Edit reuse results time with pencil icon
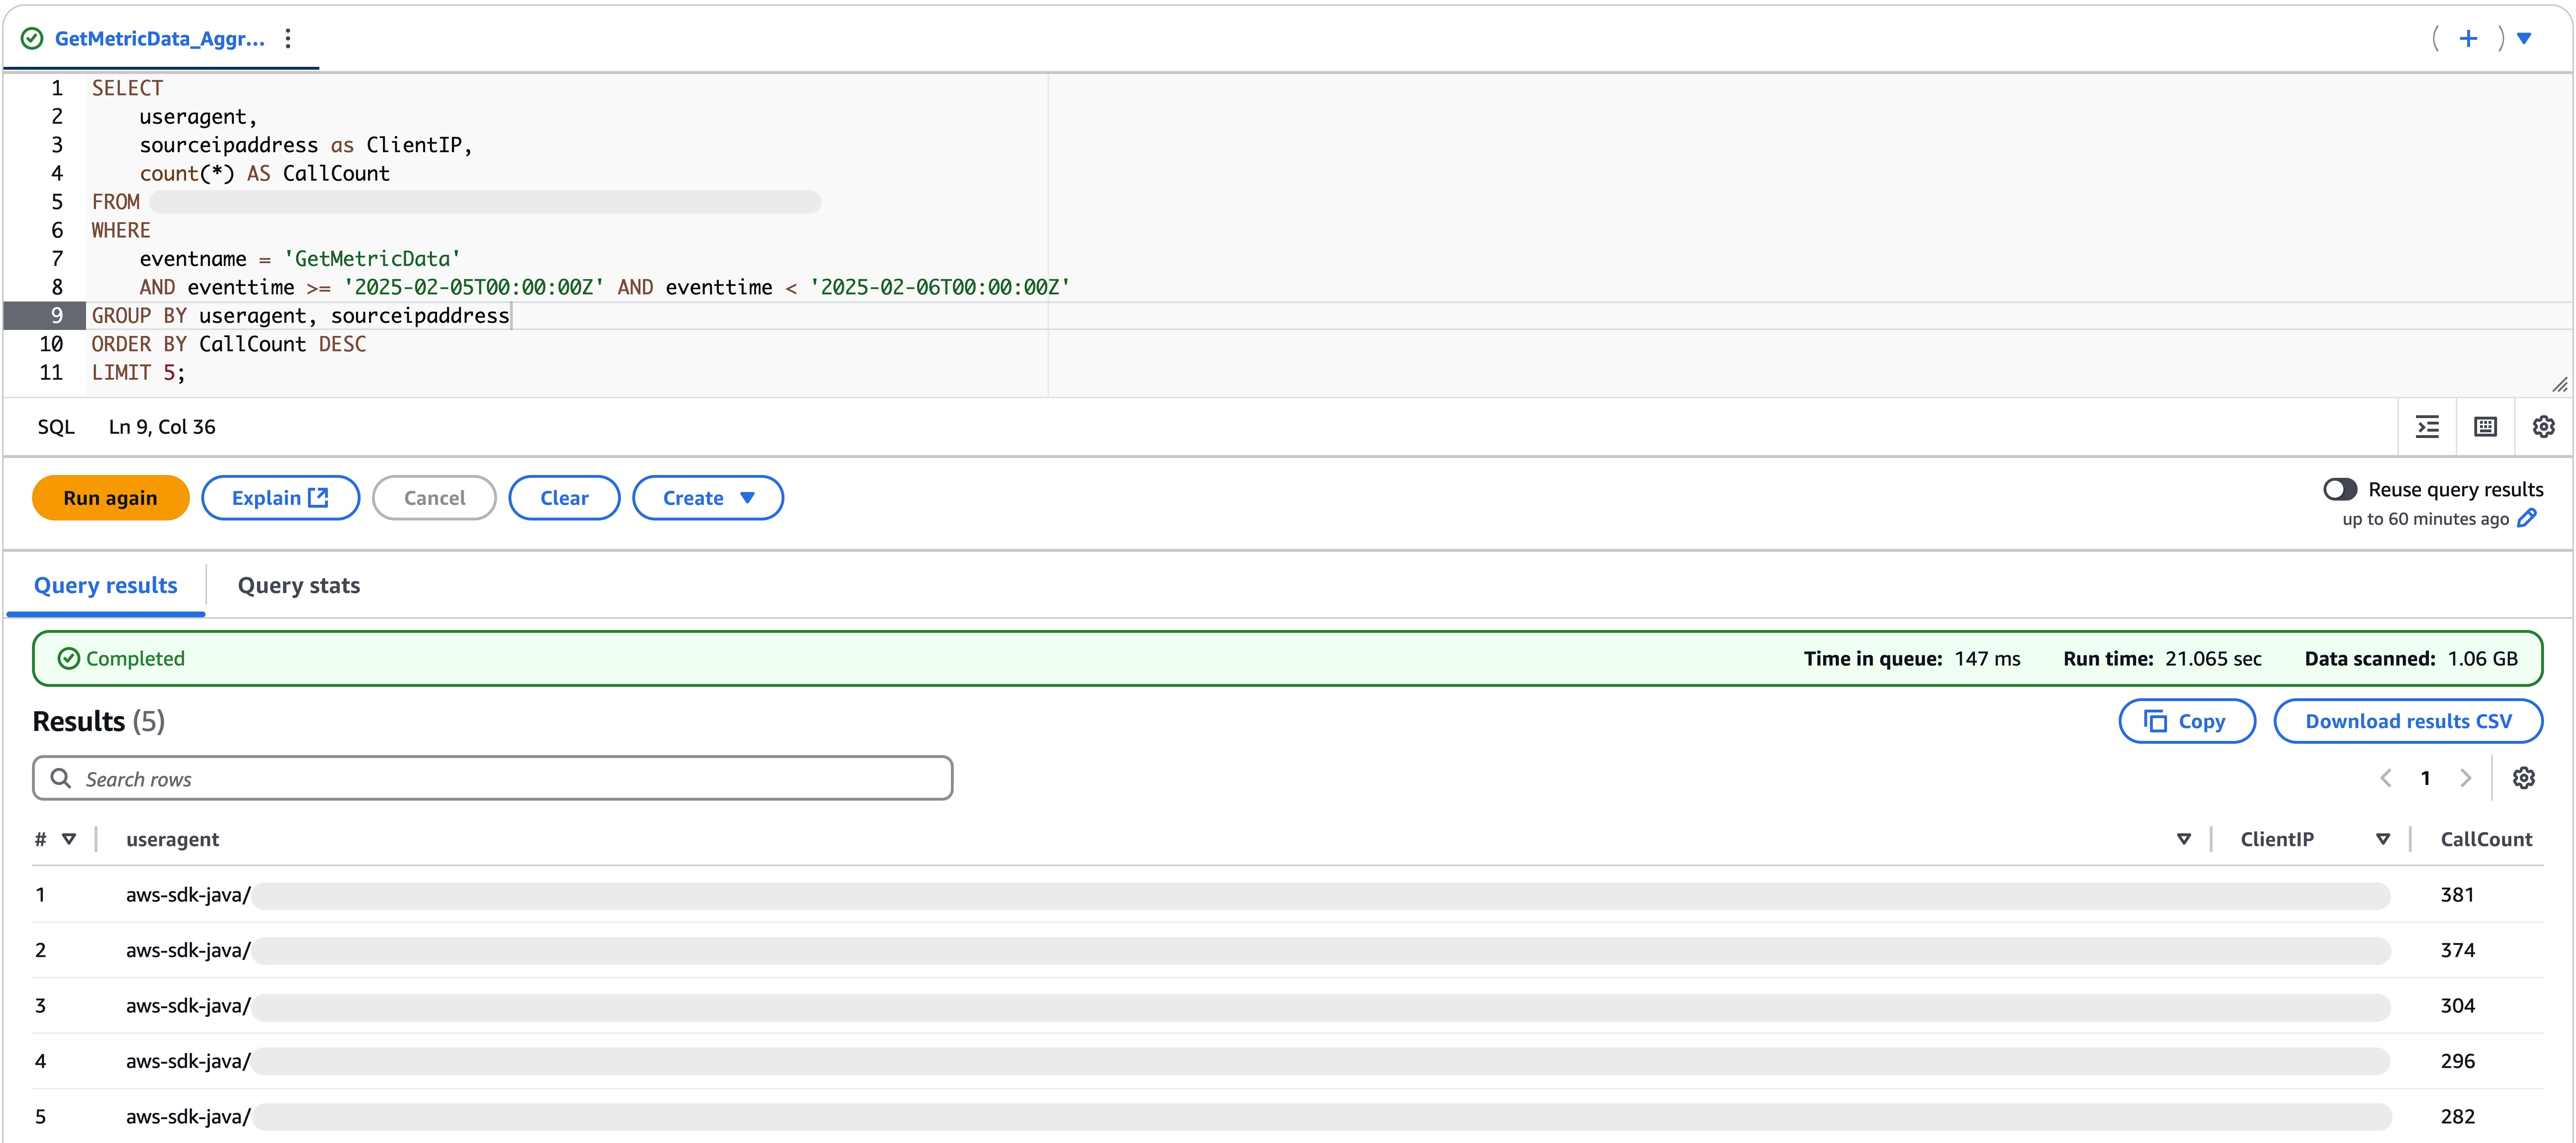The image size is (2576, 1143). click(x=2527, y=518)
